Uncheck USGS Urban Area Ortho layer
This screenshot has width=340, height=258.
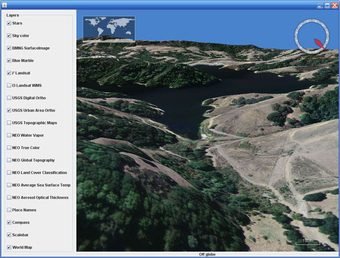click(9, 110)
